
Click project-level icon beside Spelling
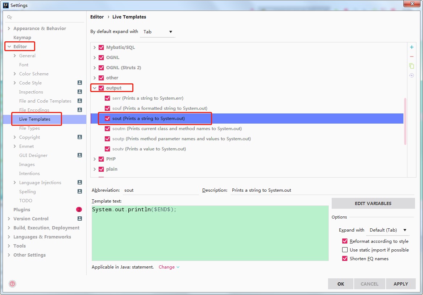coord(80,191)
